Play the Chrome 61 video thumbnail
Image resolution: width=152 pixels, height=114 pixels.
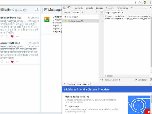[x=148, y=112]
